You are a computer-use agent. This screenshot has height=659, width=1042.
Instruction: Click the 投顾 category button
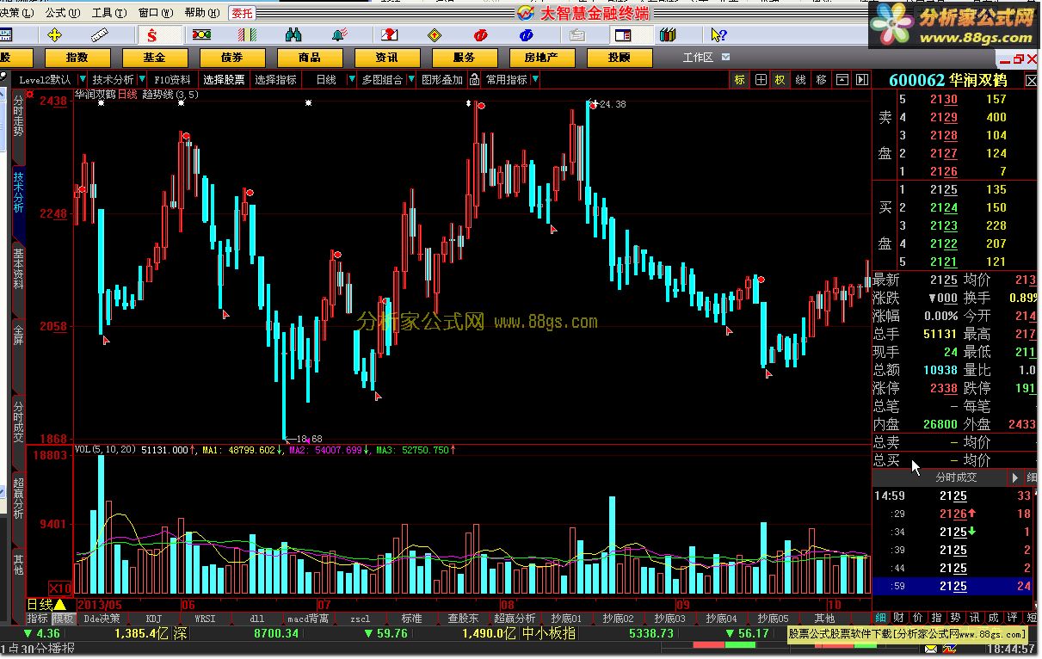tap(620, 58)
